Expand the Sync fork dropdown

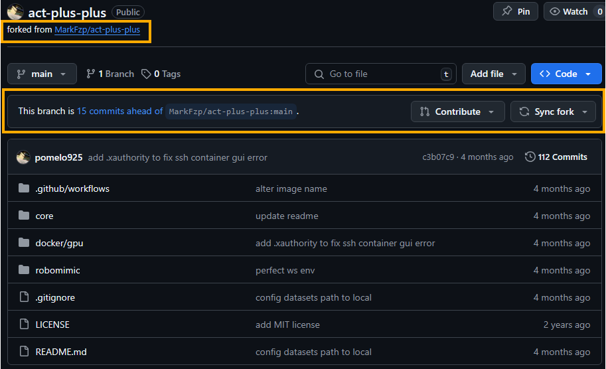click(x=553, y=111)
